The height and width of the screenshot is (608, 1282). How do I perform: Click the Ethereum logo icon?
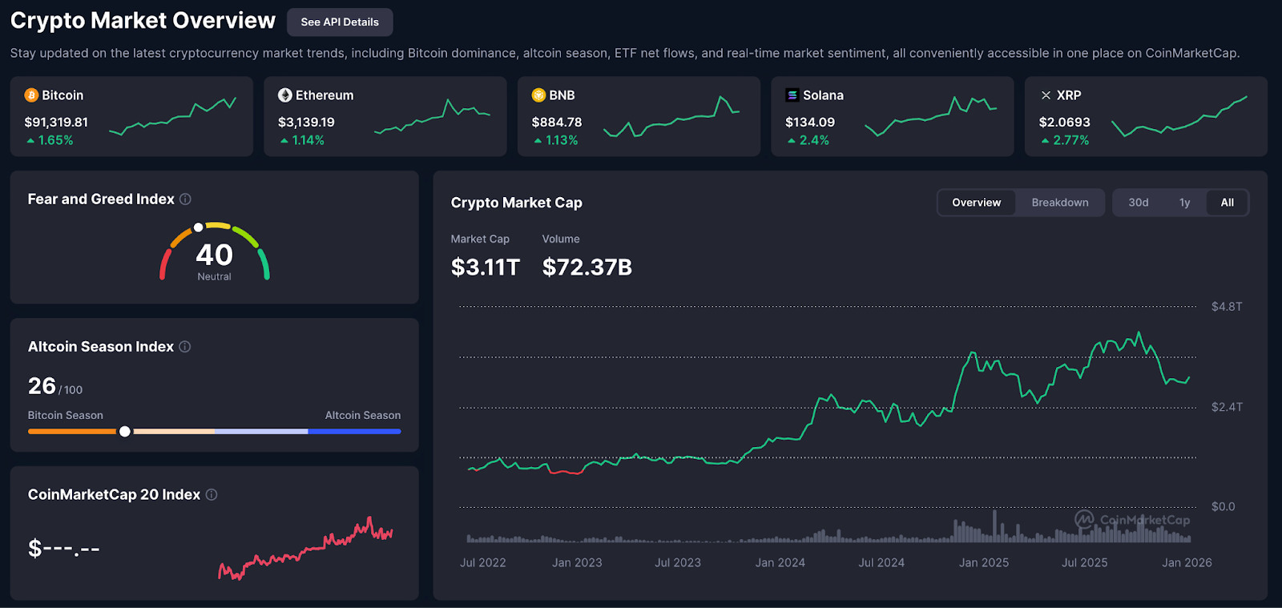pyautogui.click(x=284, y=95)
